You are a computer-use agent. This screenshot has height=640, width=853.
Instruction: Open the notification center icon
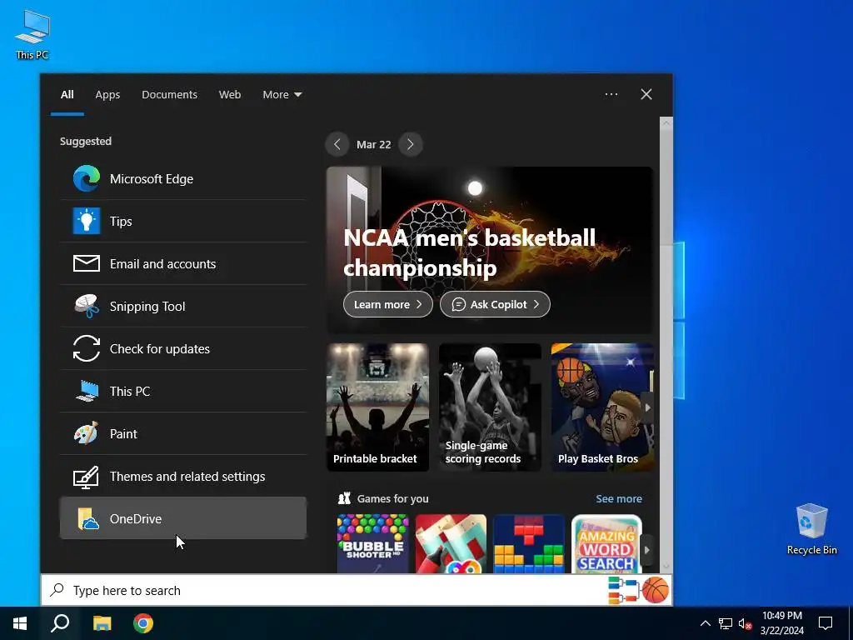coord(826,623)
